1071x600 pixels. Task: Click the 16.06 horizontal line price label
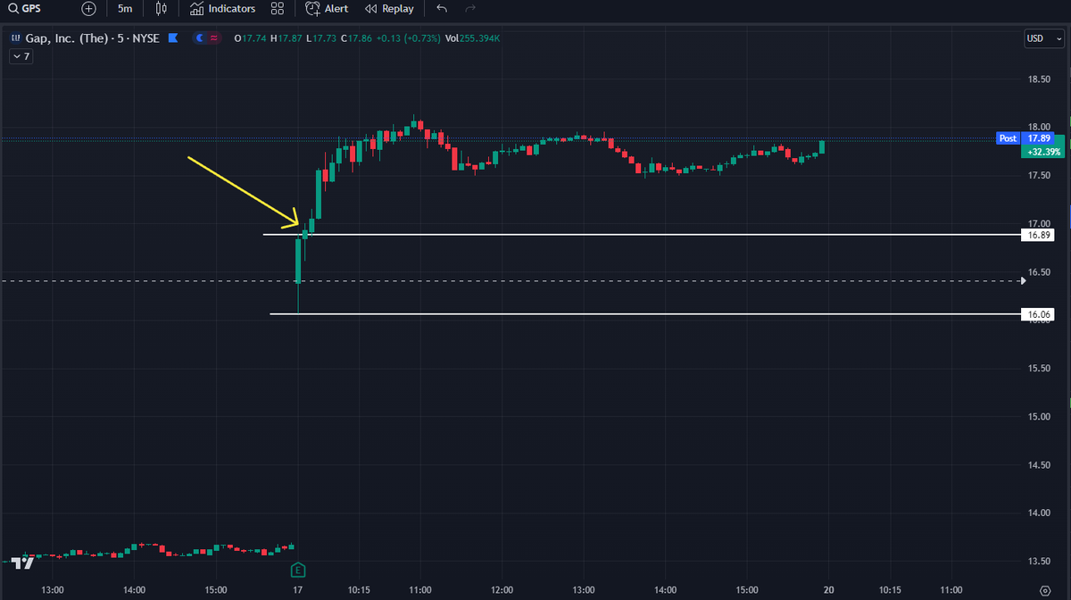[1038, 314]
